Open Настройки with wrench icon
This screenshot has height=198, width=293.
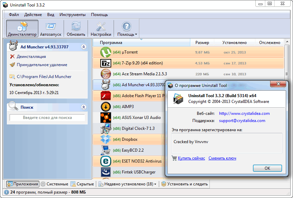101,29
